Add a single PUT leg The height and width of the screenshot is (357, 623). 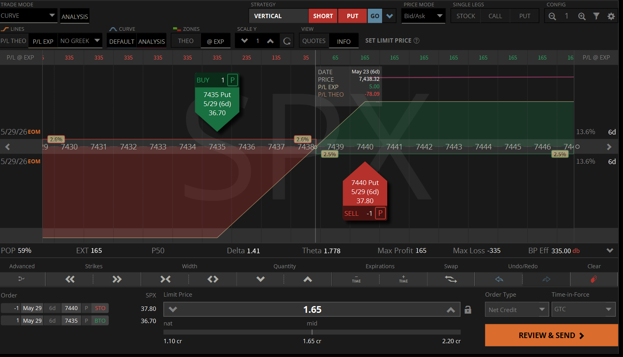(525, 16)
